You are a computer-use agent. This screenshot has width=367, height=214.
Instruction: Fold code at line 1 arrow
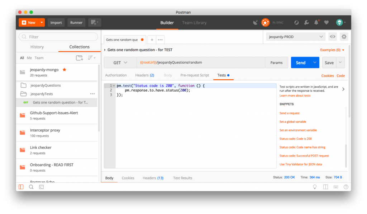pyautogui.click(x=114, y=86)
